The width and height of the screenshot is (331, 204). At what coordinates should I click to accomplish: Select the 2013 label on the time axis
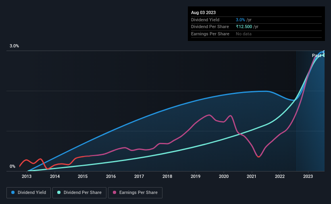pos(27,176)
